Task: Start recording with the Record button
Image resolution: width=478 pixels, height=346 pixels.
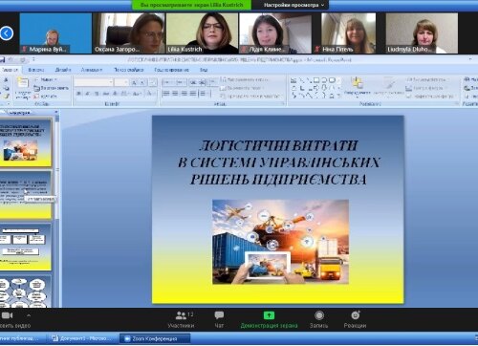Action: pos(319,319)
